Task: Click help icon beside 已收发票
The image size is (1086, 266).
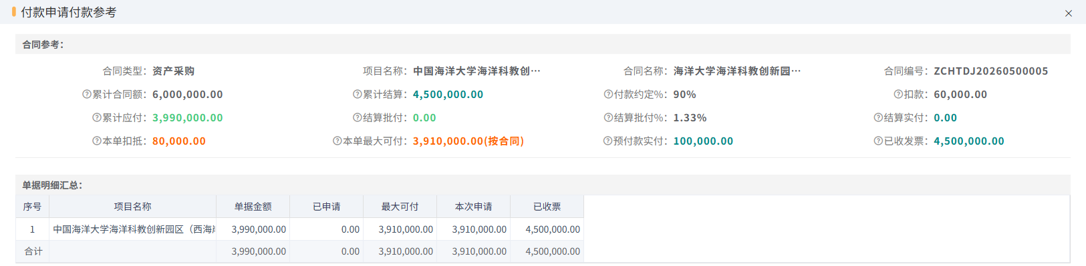Action: point(878,141)
